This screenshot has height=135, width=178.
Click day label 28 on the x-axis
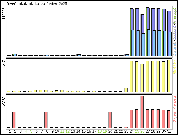click(153, 131)
